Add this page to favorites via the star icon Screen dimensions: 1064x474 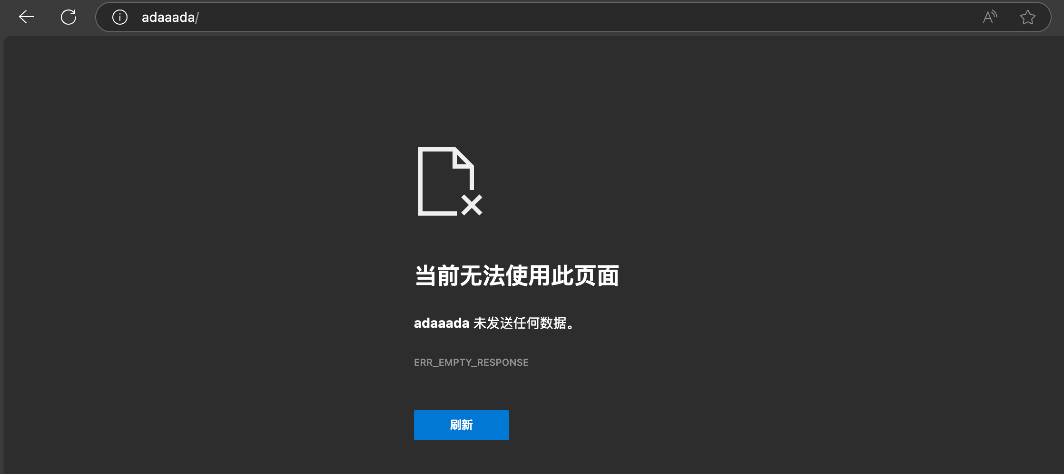coord(1028,17)
